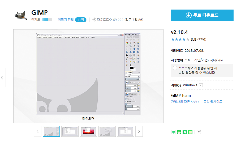Click the GIMP title heading
The width and height of the screenshot is (241, 150).
(40, 12)
